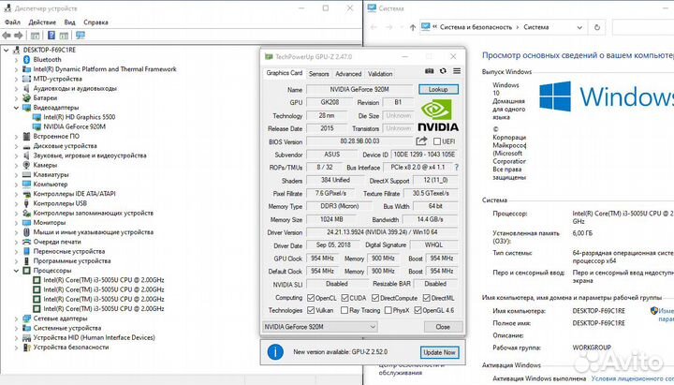Open the Действие menu
Screen dimensions: 674x385
[42, 22]
